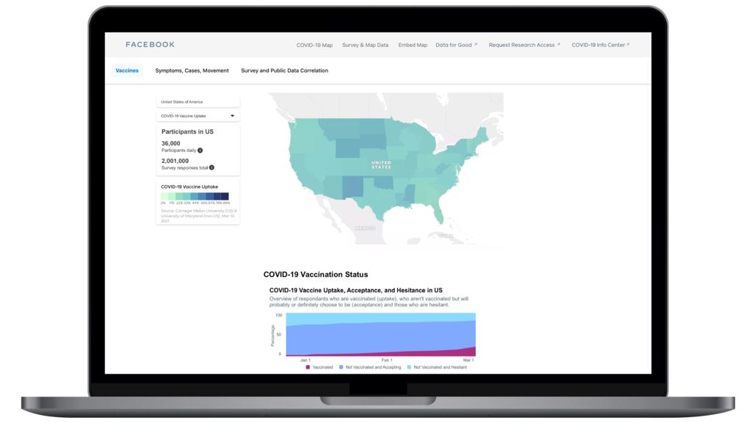Toggle Vaccinated series in chart legend

(x=319, y=367)
